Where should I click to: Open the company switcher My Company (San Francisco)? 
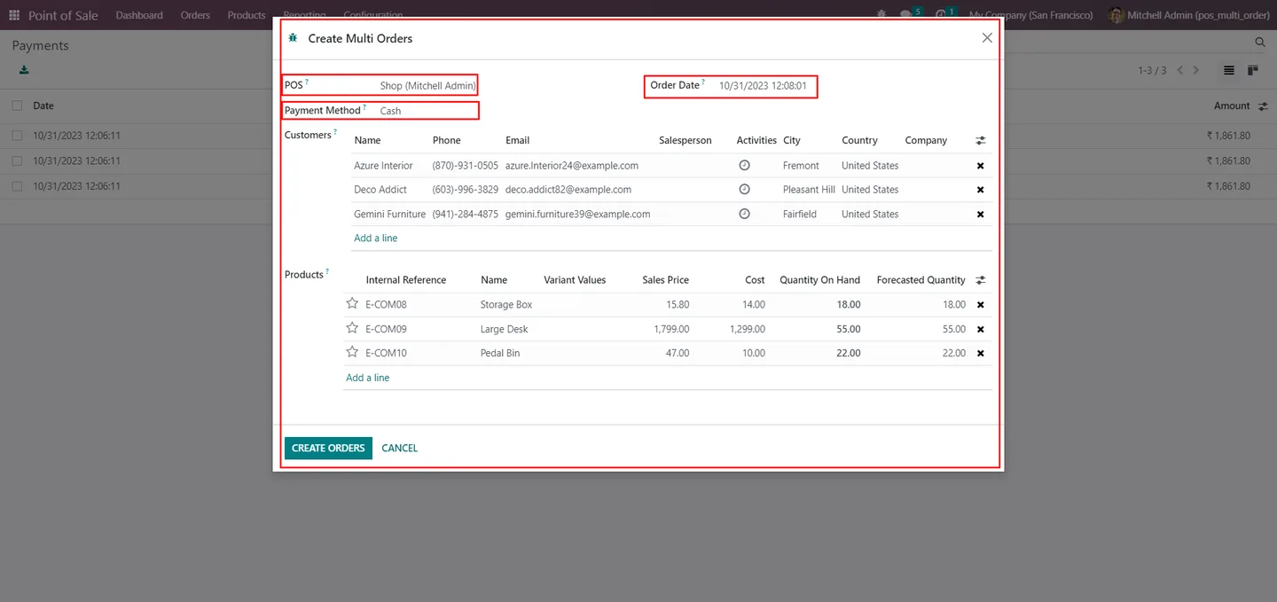1030,15
